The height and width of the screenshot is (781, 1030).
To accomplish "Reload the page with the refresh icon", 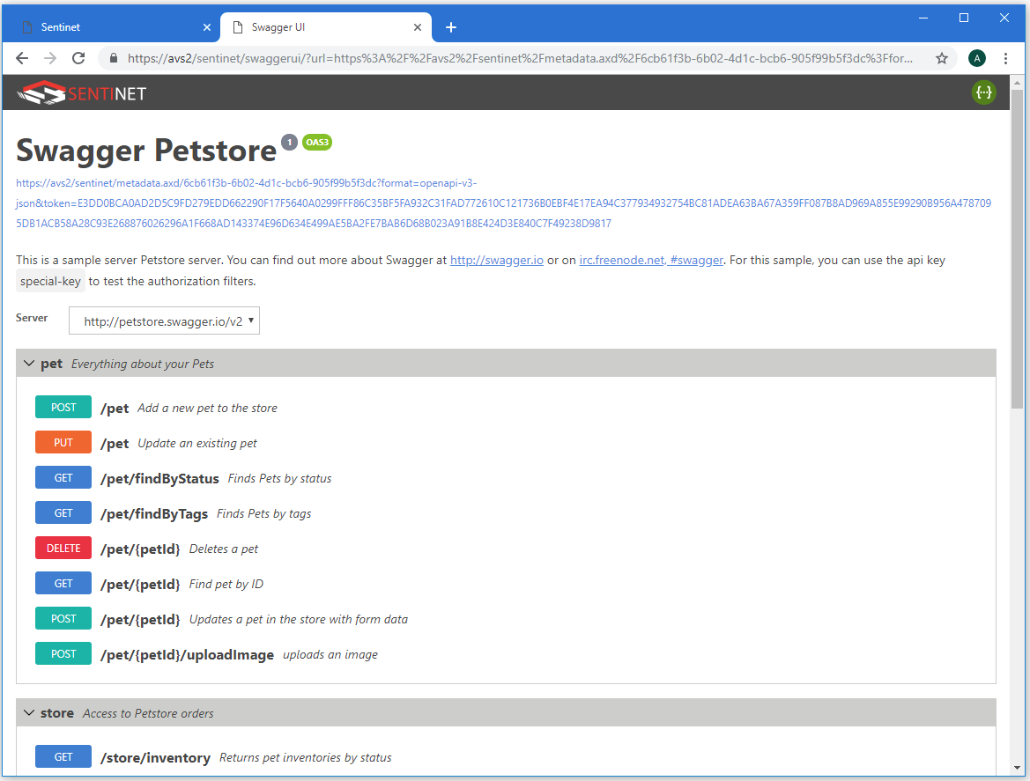I will tap(78, 58).
